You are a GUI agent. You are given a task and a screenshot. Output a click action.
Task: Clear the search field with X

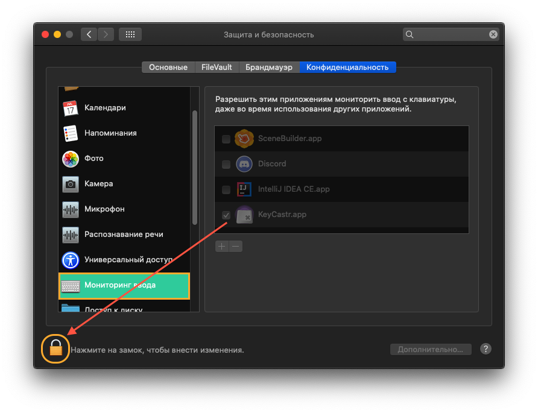pos(493,34)
